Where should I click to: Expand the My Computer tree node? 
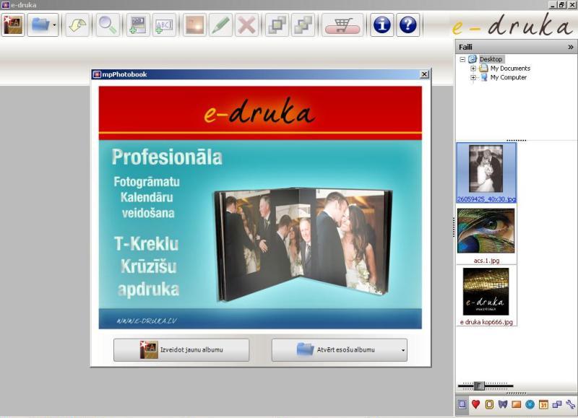coord(473,78)
